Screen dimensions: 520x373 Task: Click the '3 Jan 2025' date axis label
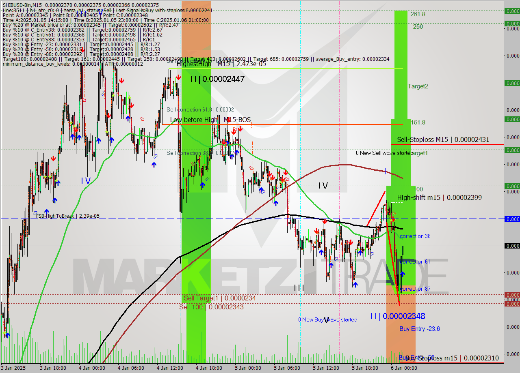point(13,368)
